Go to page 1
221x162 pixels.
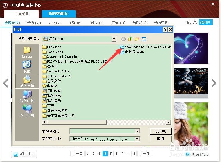(88, 154)
